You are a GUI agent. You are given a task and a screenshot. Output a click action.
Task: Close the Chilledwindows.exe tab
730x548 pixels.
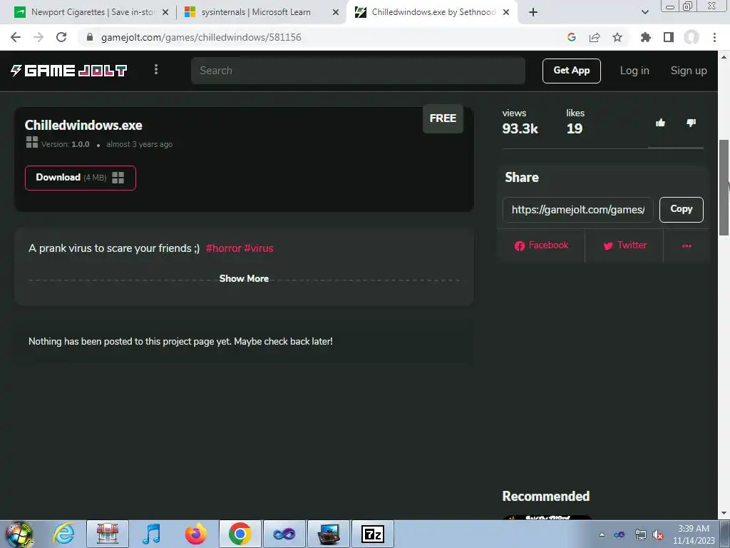(x=506, y=13)
